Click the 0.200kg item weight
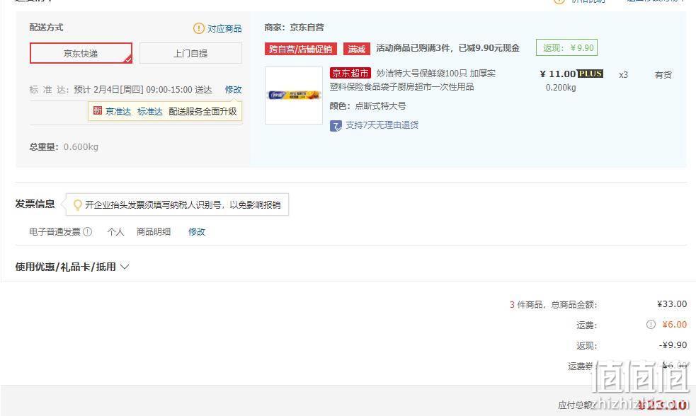Image resolution: width=696 pixels, height=416 pixels. click(x=561, y=87)
